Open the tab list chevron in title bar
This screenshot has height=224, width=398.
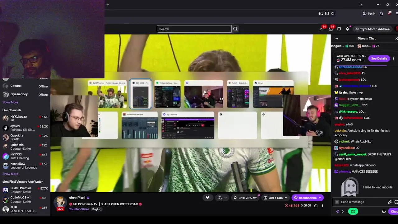360,5
